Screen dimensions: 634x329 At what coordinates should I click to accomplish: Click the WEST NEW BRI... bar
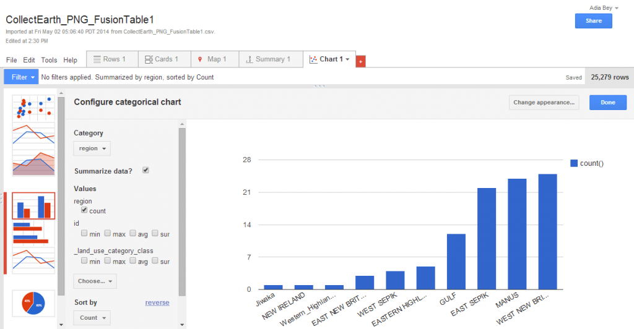coord(547,232)
